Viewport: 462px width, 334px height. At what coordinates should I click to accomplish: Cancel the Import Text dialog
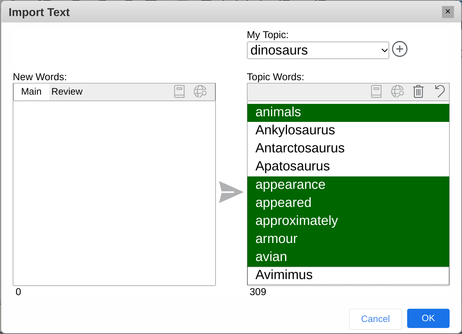(x=376, y=319)
